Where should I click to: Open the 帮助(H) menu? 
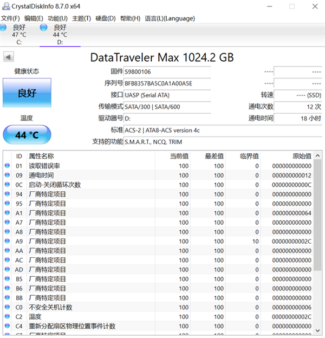[130, 18]
